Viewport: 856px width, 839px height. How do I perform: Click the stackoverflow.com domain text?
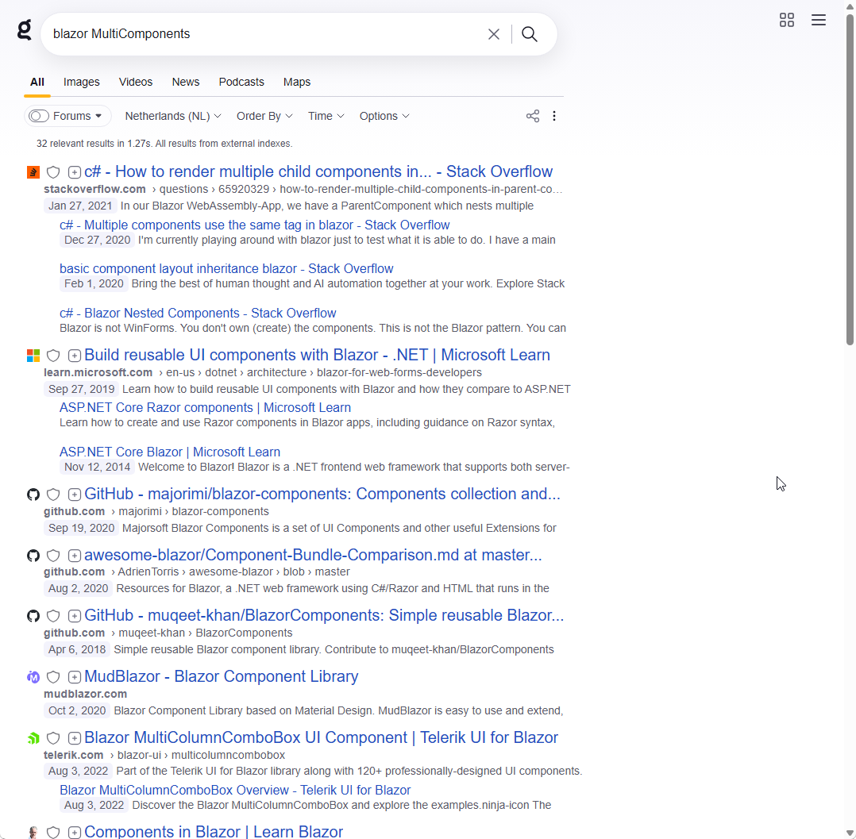95,189
